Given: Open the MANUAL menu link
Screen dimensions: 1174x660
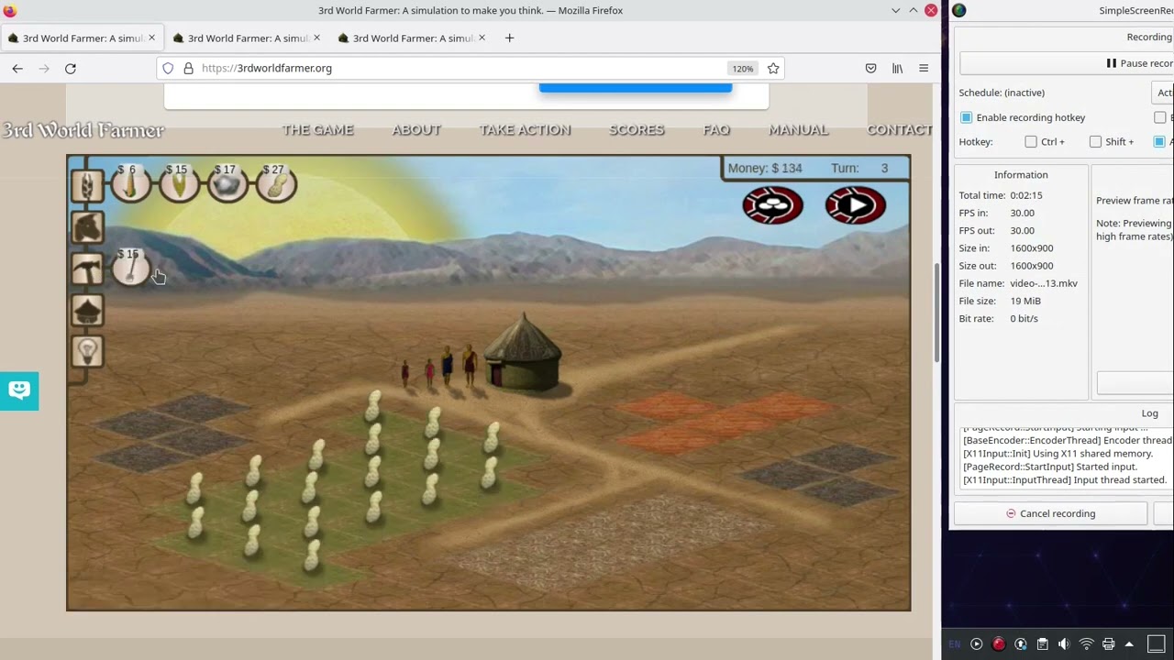Looking at the screenshot, I should pos(798,129).
